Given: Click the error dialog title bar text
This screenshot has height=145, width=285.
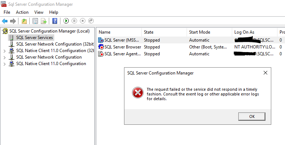Looking at the screenshot, I should point(160,73).
